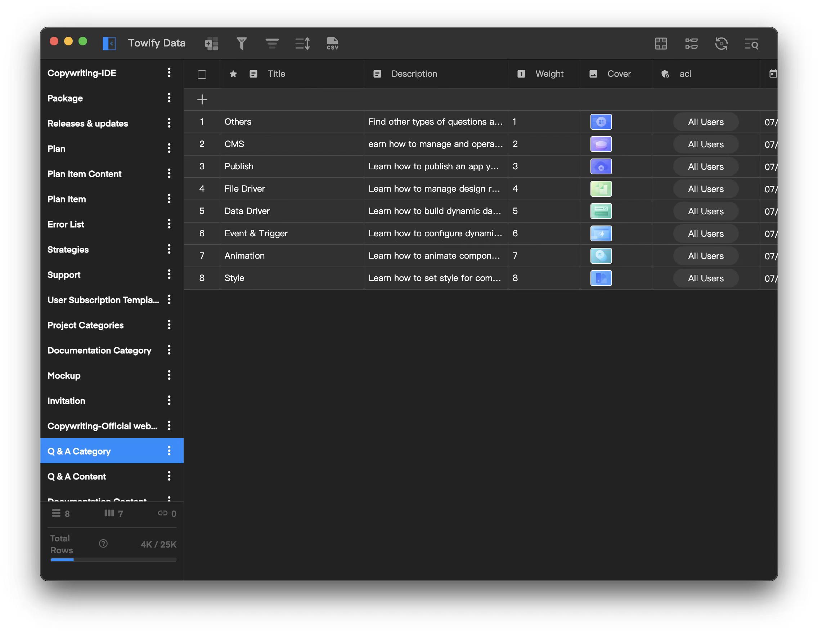Click the refresh sync icon
The width and height of the screenshot is (818, 634).
point(722,44)
